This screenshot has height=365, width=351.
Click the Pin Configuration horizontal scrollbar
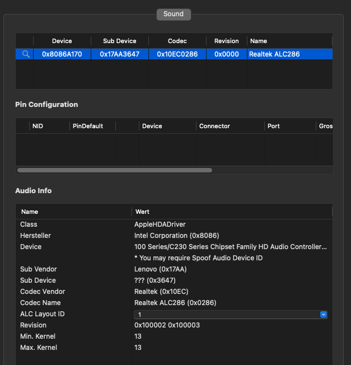point(115,170)
